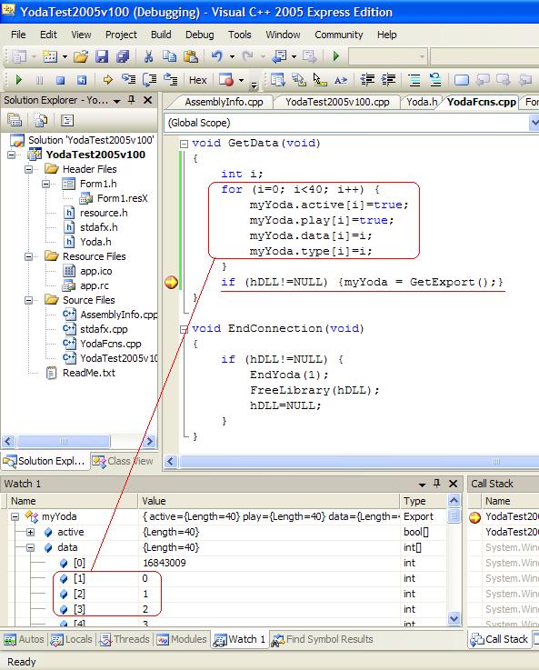Click the Break All pause icon
This screenshot has width=539, height=670.
pyautogui.click(x=39, y=80)
